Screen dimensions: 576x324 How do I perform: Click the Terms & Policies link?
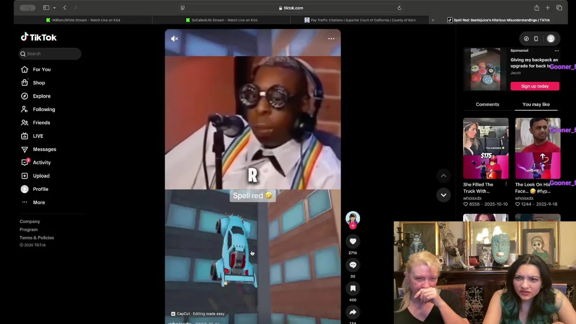[x=36, y=238]
